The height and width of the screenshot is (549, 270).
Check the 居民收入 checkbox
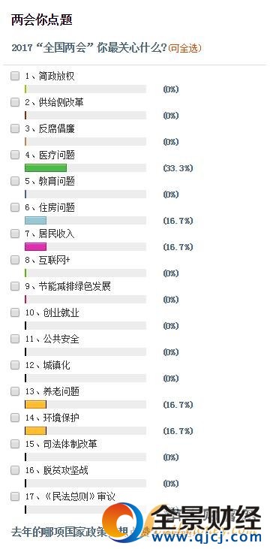15,234
